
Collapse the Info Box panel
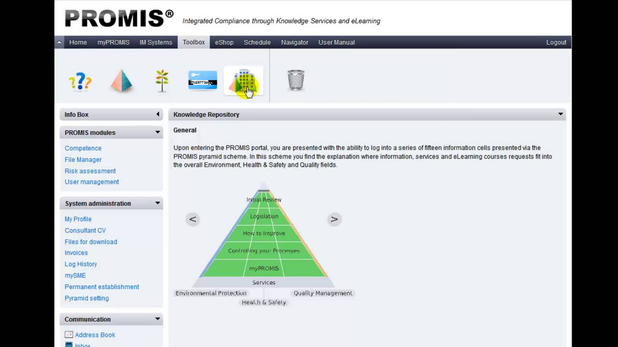[157, 114]
